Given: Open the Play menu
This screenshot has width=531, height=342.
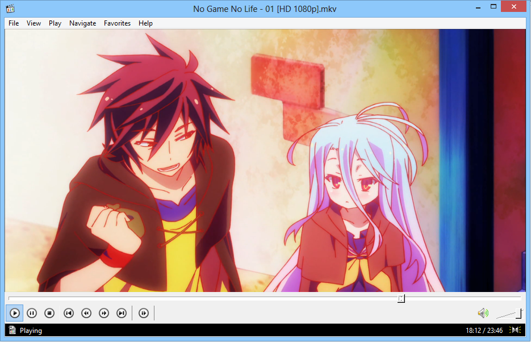Looking at the screenshot, I should (55, 23).
